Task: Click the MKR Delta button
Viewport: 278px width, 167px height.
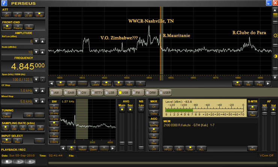Action: point(154,113)
